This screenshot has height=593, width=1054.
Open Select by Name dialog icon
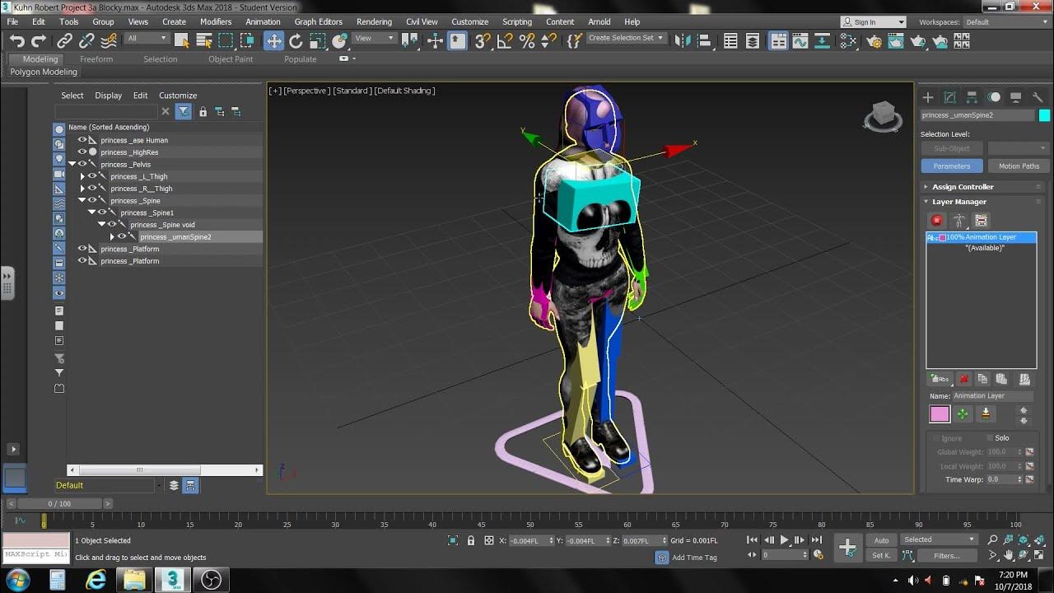click(204, 40)
